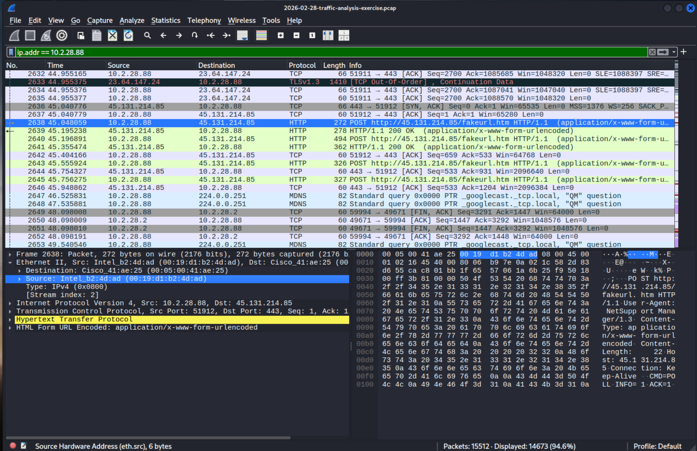
Task: Click the display filter input field
Action: (x=331, y=52)
